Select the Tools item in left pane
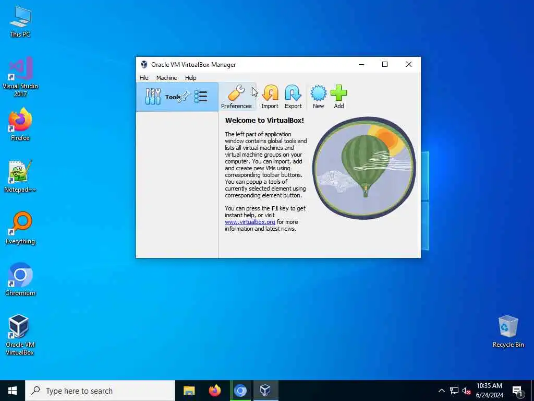Viewport: 534px width, 401px height. [177, 97]
